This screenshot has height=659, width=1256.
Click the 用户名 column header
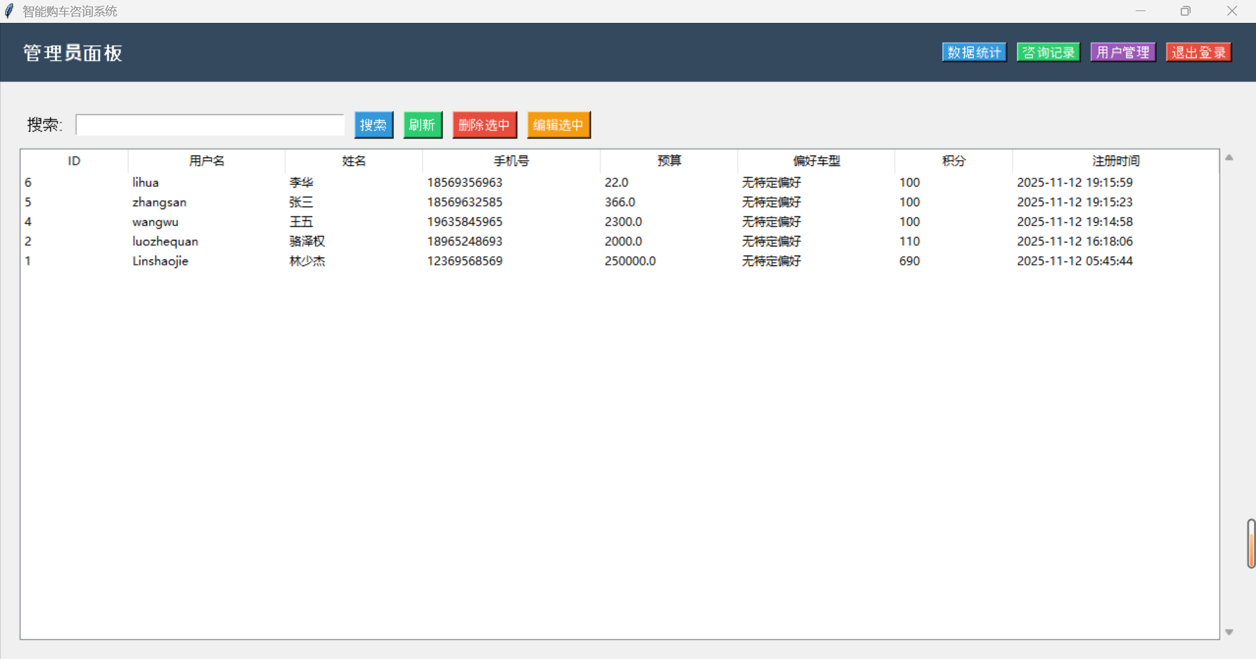click(207, 161)
